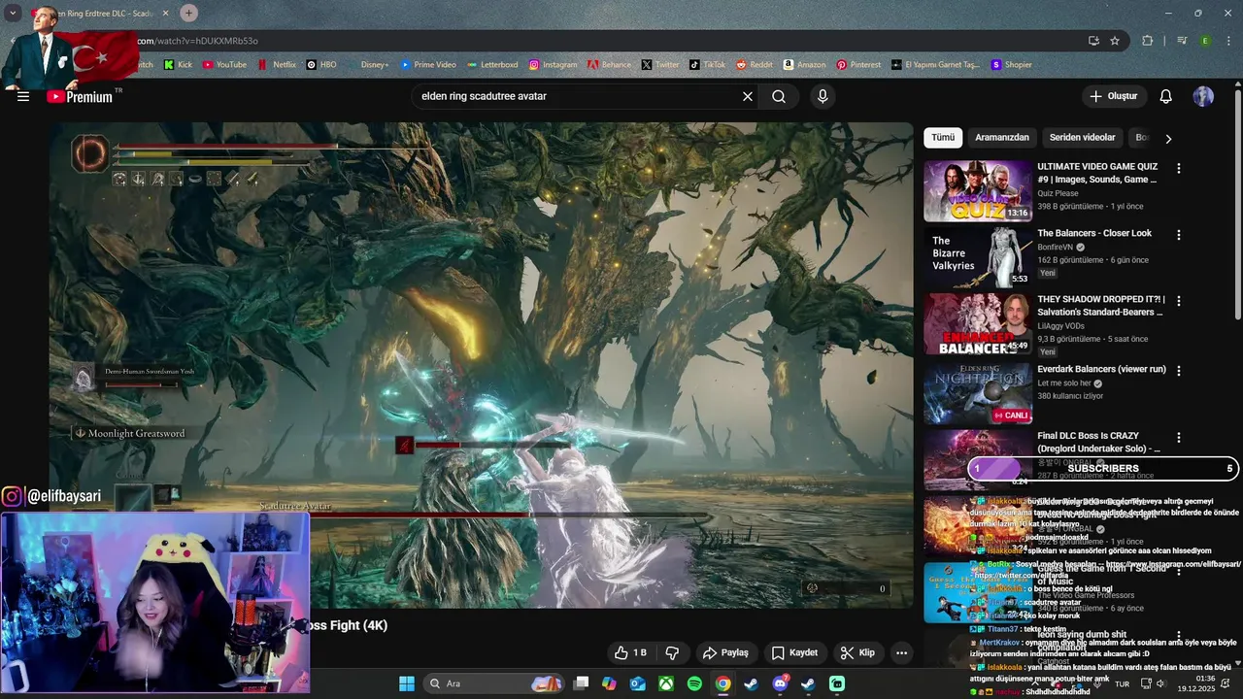Open the Reddit bookmark
The height and width of the screenshot is (699, 1243).
[x=755, y=65]
